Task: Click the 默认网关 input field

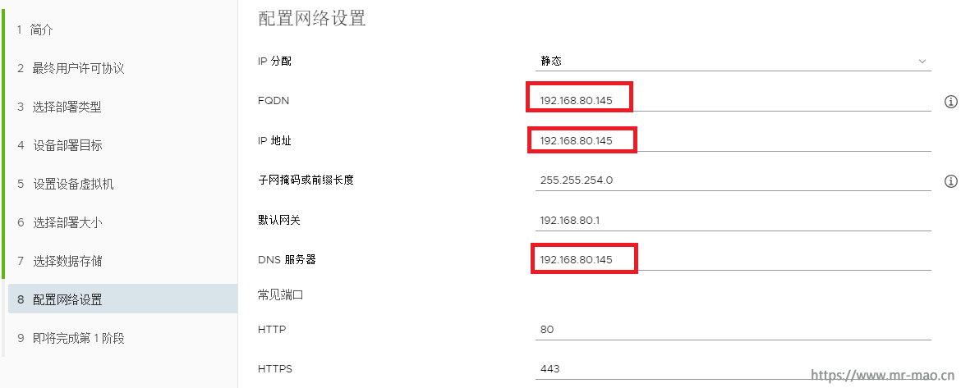Action: point(733,221)
